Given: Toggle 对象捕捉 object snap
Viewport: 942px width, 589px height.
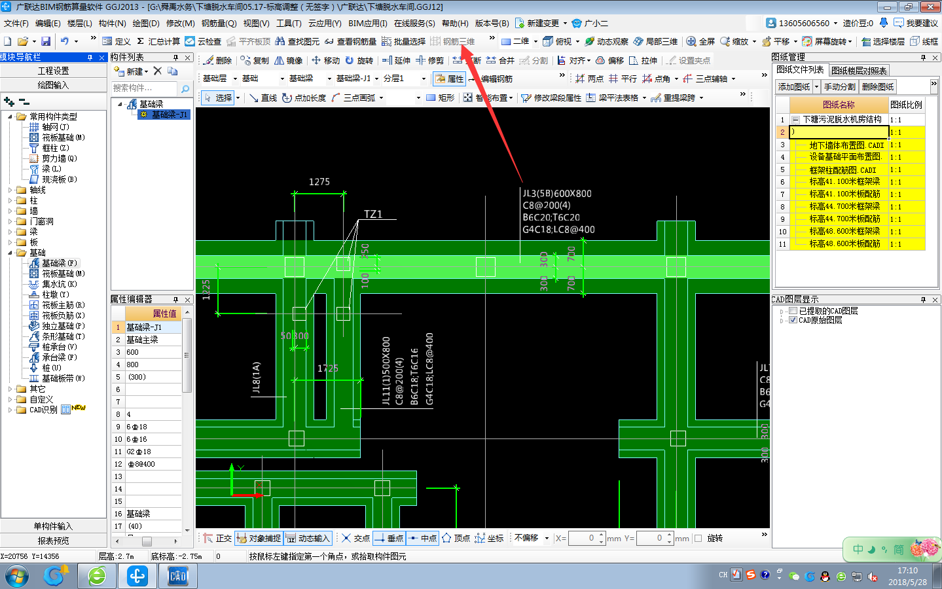Looking at the screenshot, I should [x=259, y=538].
